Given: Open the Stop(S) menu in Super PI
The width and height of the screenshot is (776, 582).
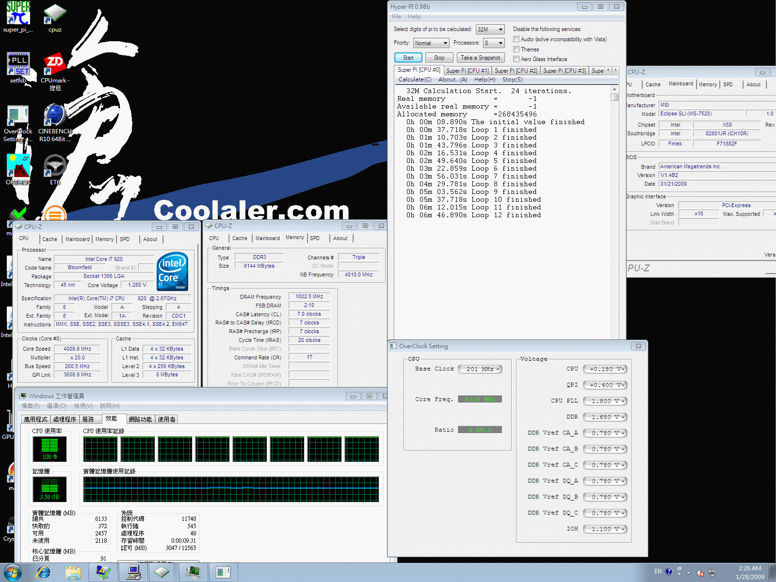Looking at the screenshot, I should coord(512,80).
